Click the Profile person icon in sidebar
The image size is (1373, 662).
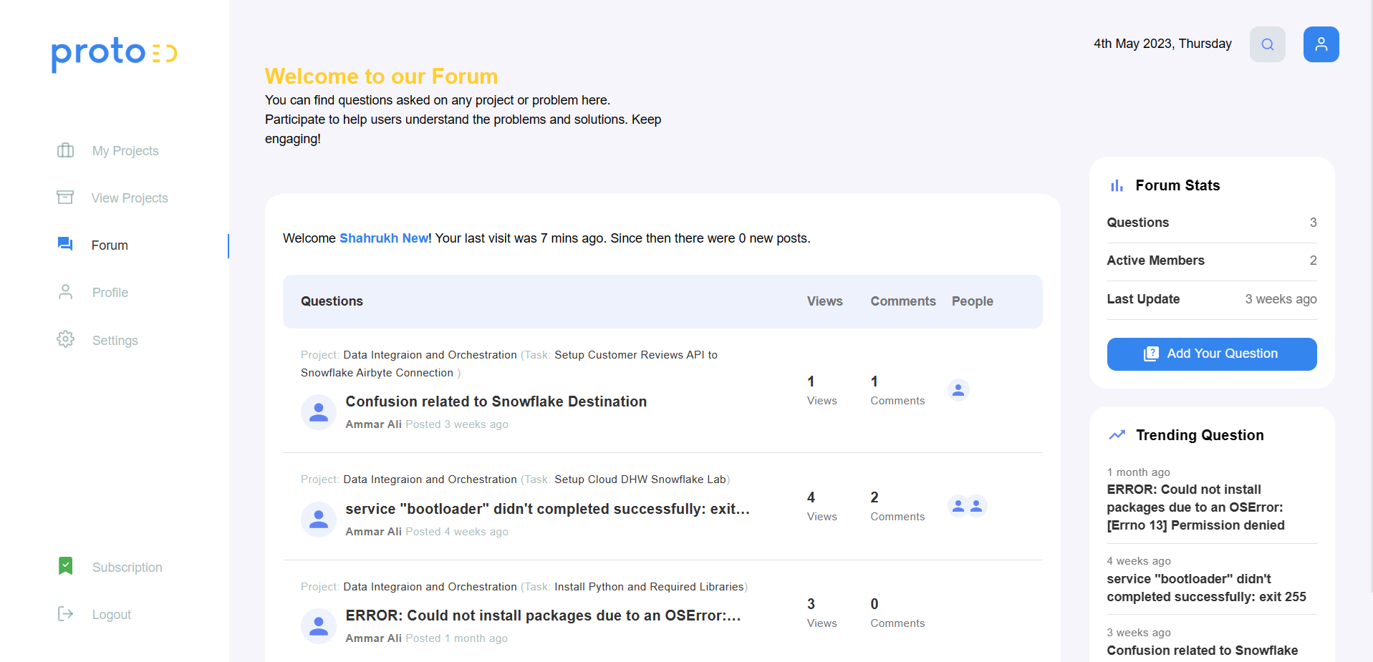click(65, 292)
